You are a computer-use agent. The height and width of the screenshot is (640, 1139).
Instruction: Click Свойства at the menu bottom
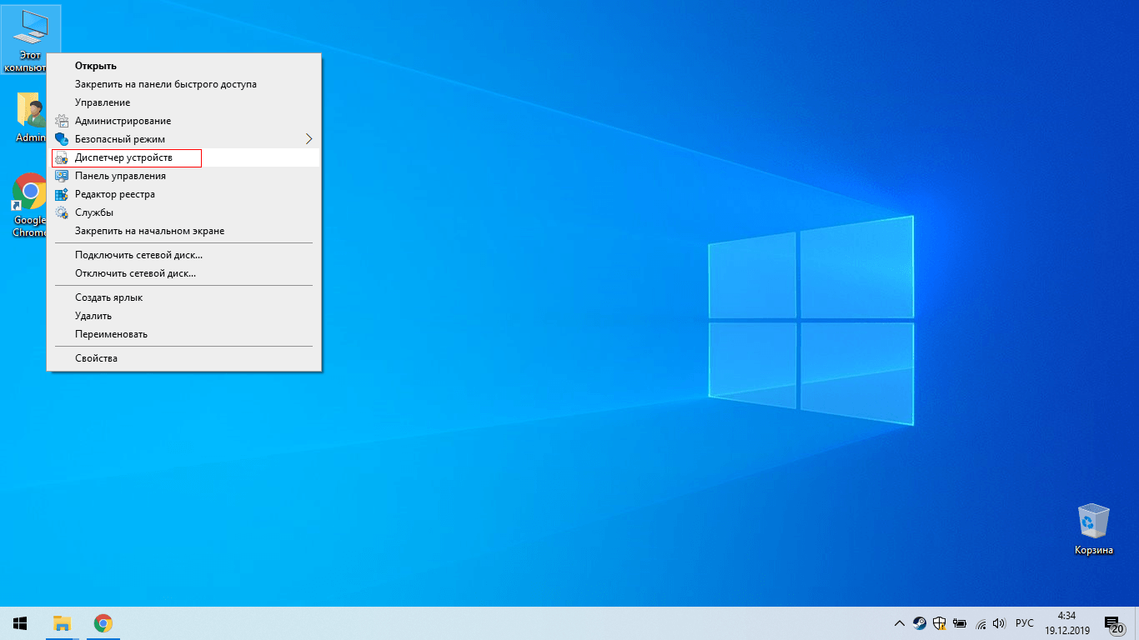coord(96,358)
